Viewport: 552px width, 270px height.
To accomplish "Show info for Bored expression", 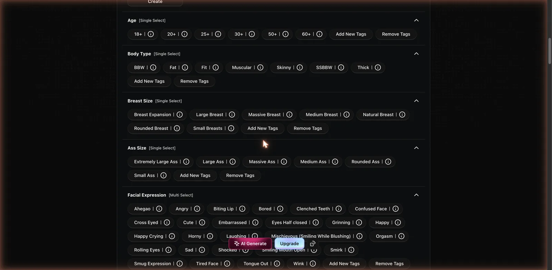I will point(280,209).
